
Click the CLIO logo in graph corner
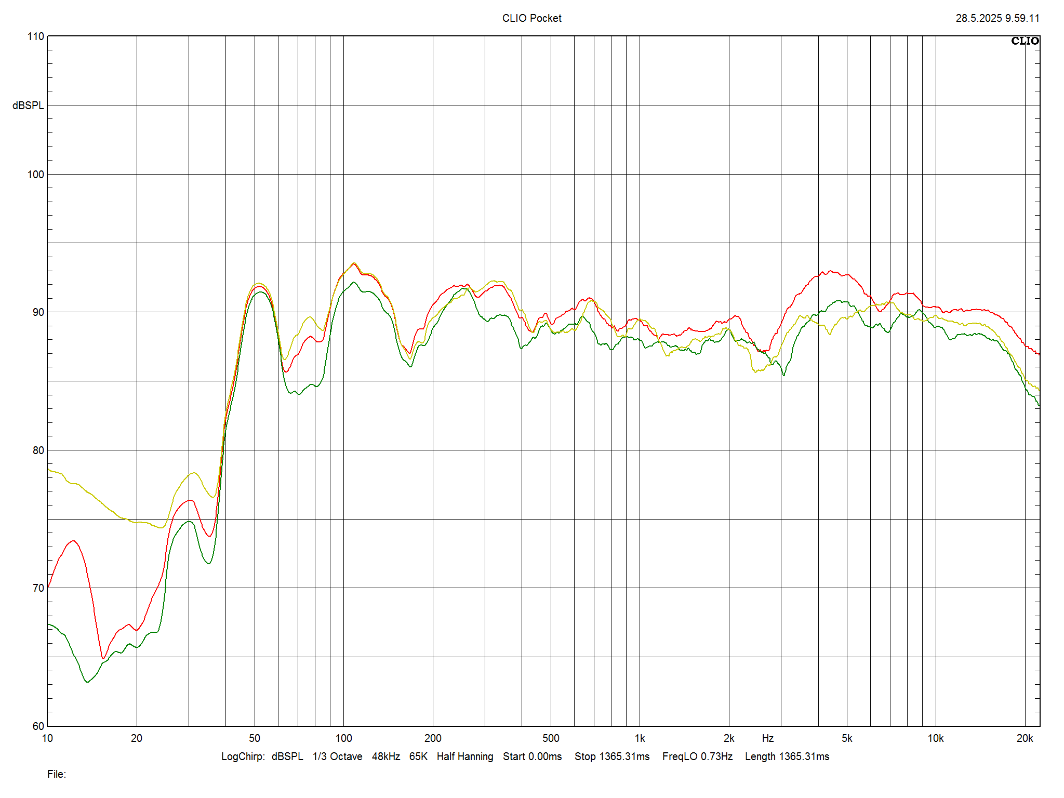1025,41
